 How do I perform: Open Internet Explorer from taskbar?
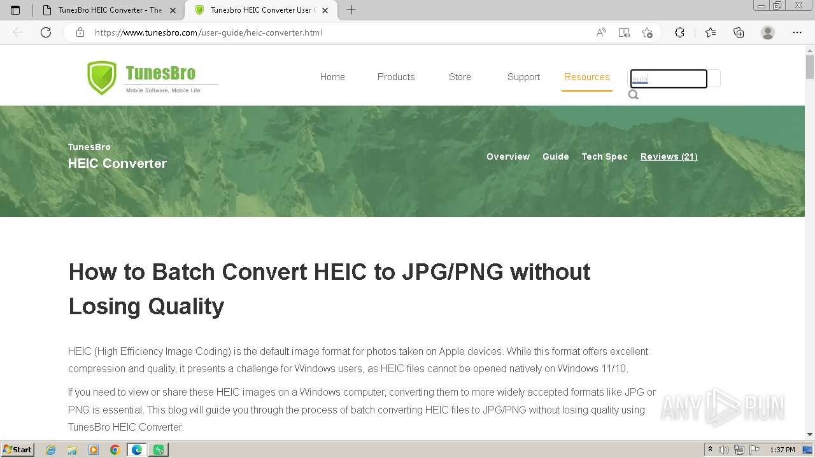point(50,450)
